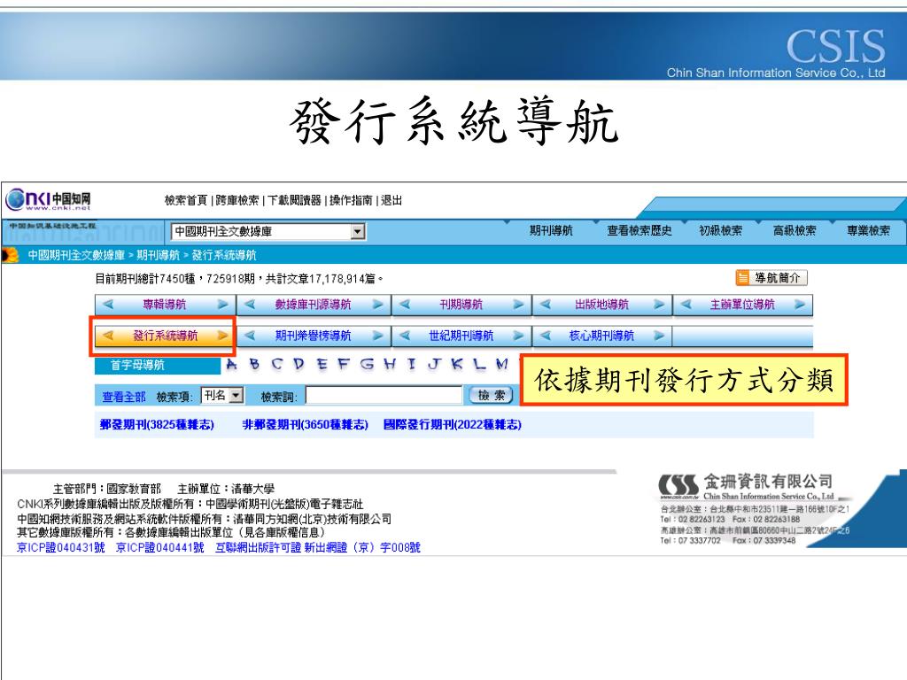This screenshot has width=907, height=680.
Task: Pick letter I from the alphabet index
Action: click(x=411, y=364)
